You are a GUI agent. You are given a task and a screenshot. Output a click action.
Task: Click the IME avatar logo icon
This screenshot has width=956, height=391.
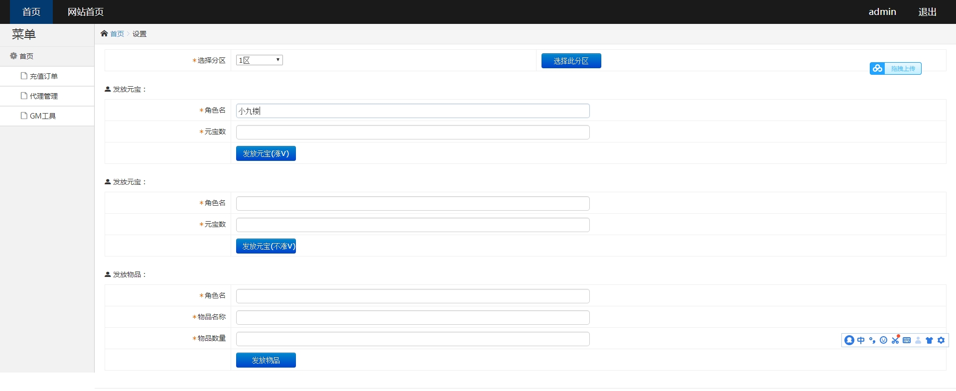[x=849, y=340]
